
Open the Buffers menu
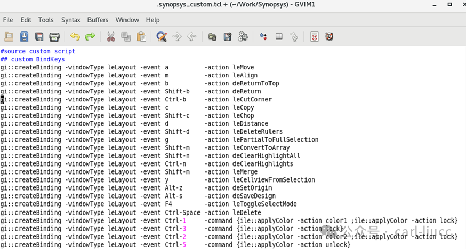click(98, 20)
